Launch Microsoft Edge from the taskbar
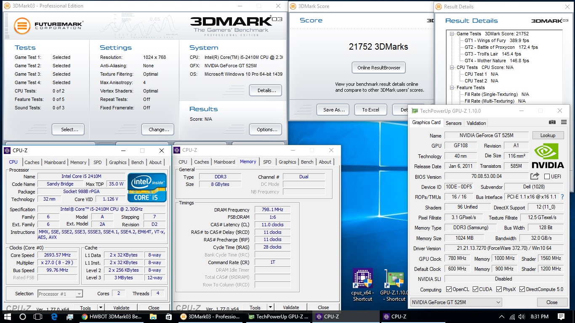 54,316
